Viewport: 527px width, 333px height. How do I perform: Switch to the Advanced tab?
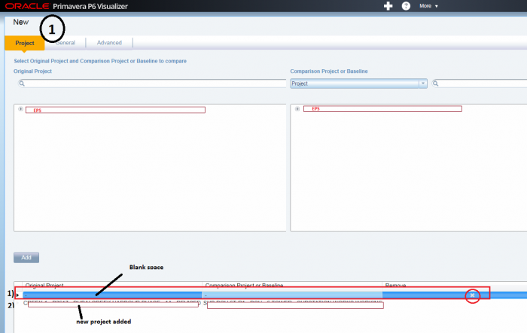pos(109,43)
